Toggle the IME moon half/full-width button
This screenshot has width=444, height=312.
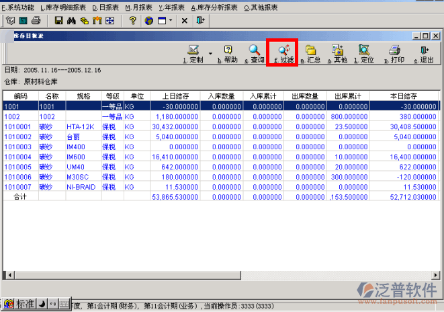[41, 305]
